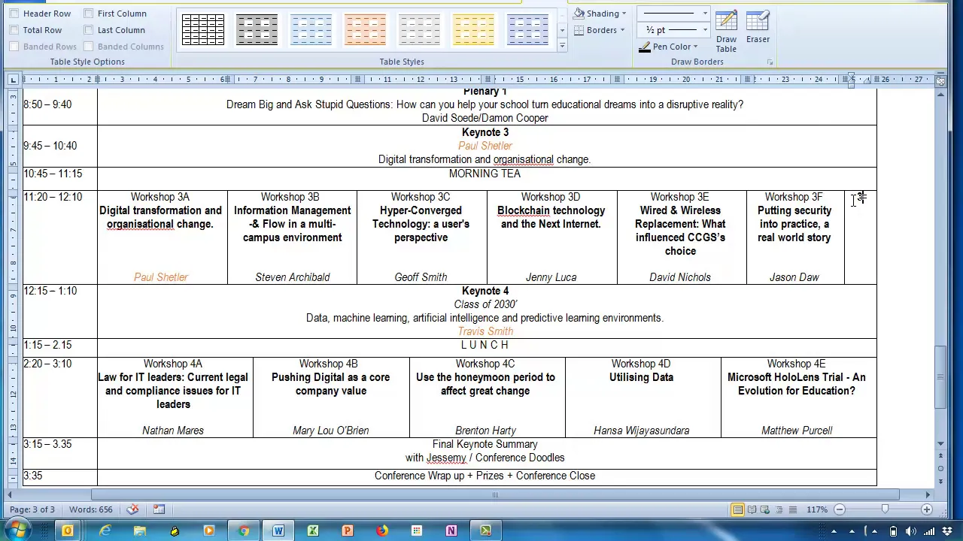
Task: Switch to Print Layout view
Action: pyautogui.click(x=738, y=509)
